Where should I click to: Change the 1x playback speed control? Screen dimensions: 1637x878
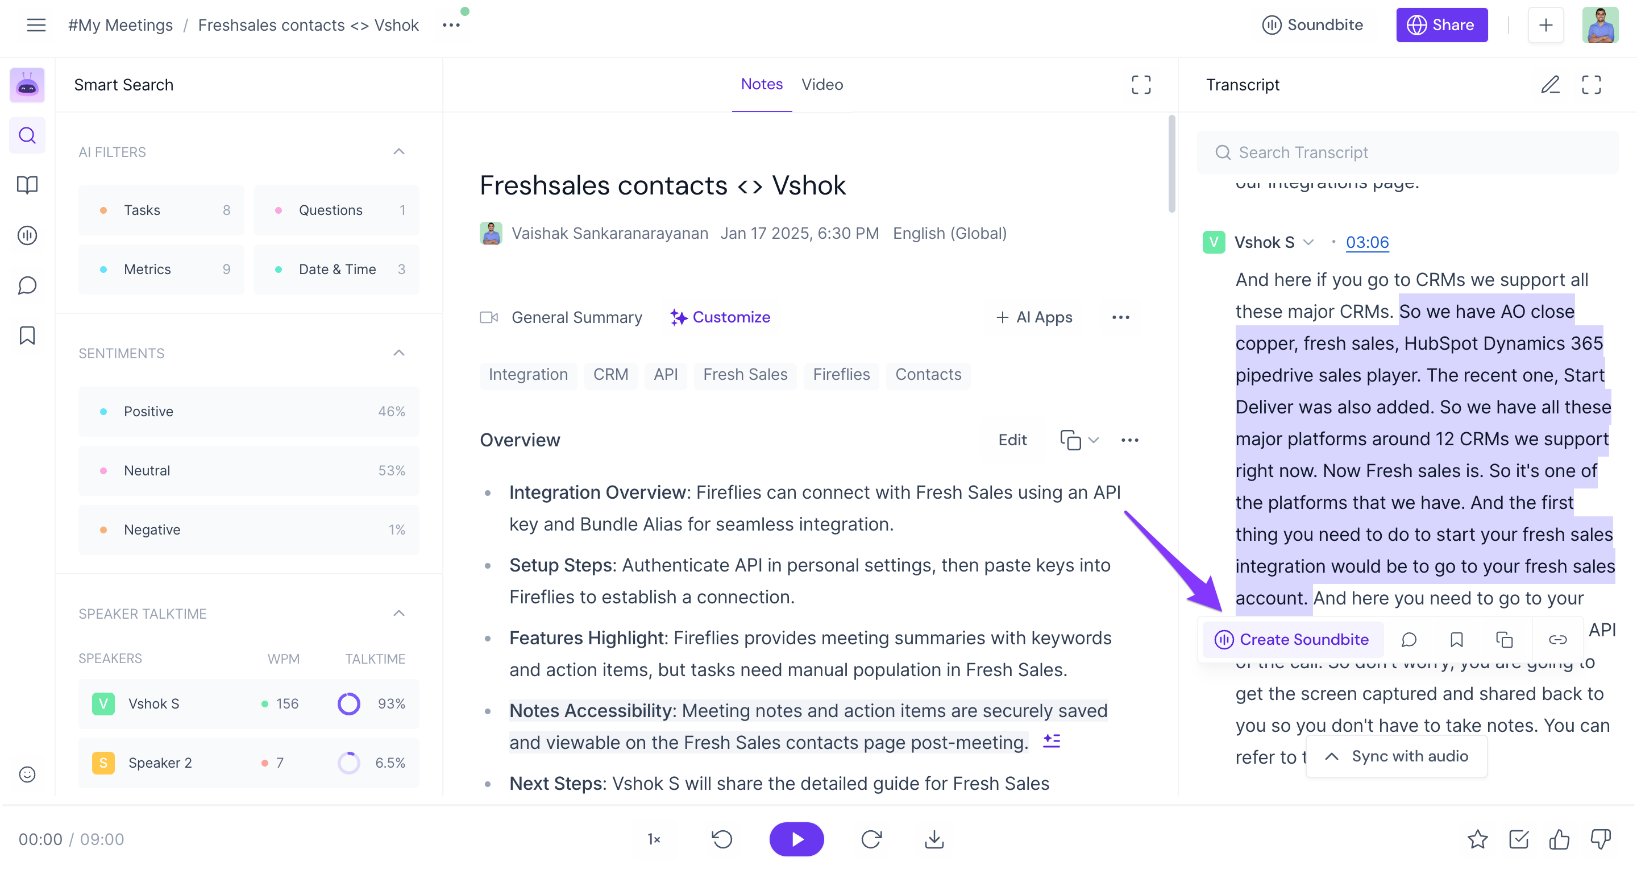(x=654, y=839)
